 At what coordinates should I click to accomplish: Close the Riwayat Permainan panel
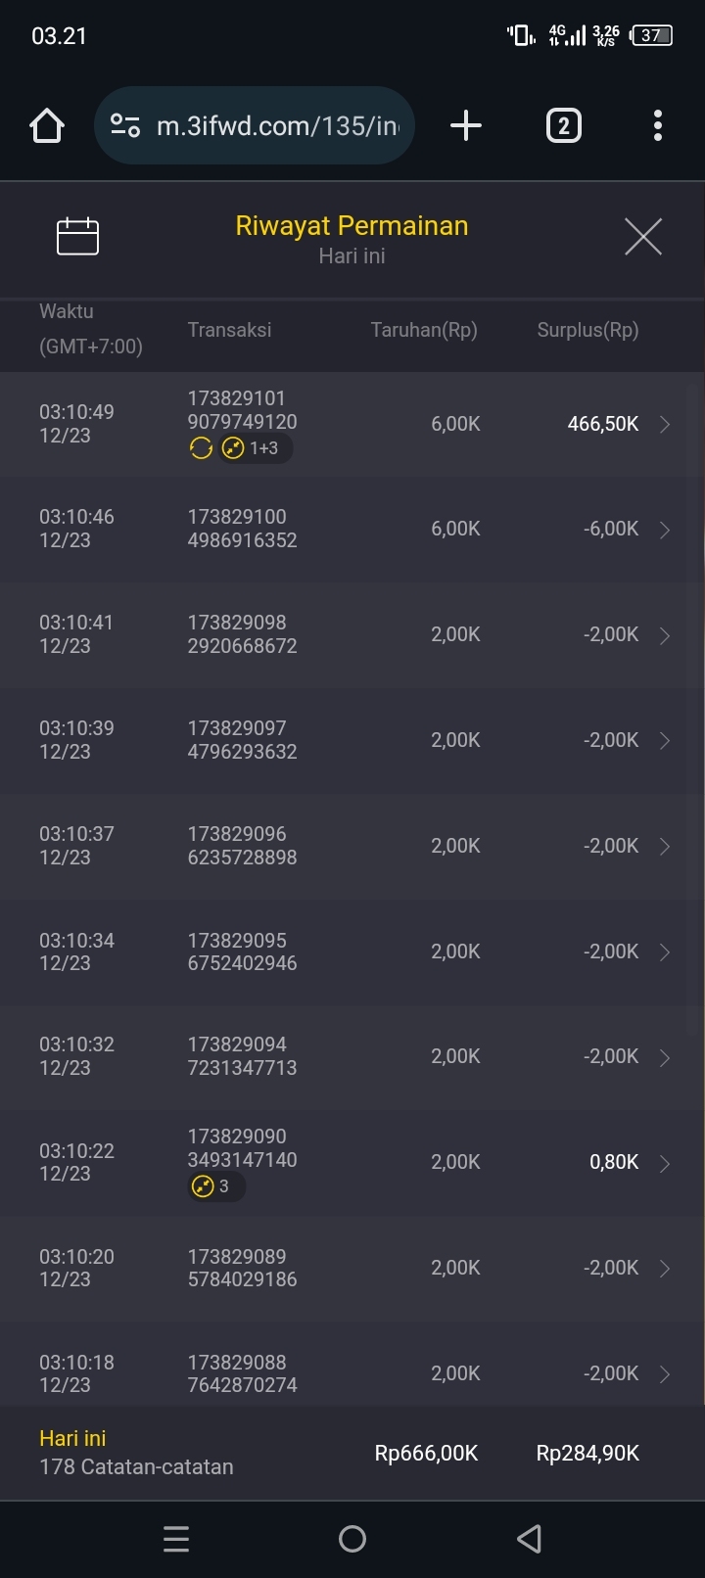(642, 236)
